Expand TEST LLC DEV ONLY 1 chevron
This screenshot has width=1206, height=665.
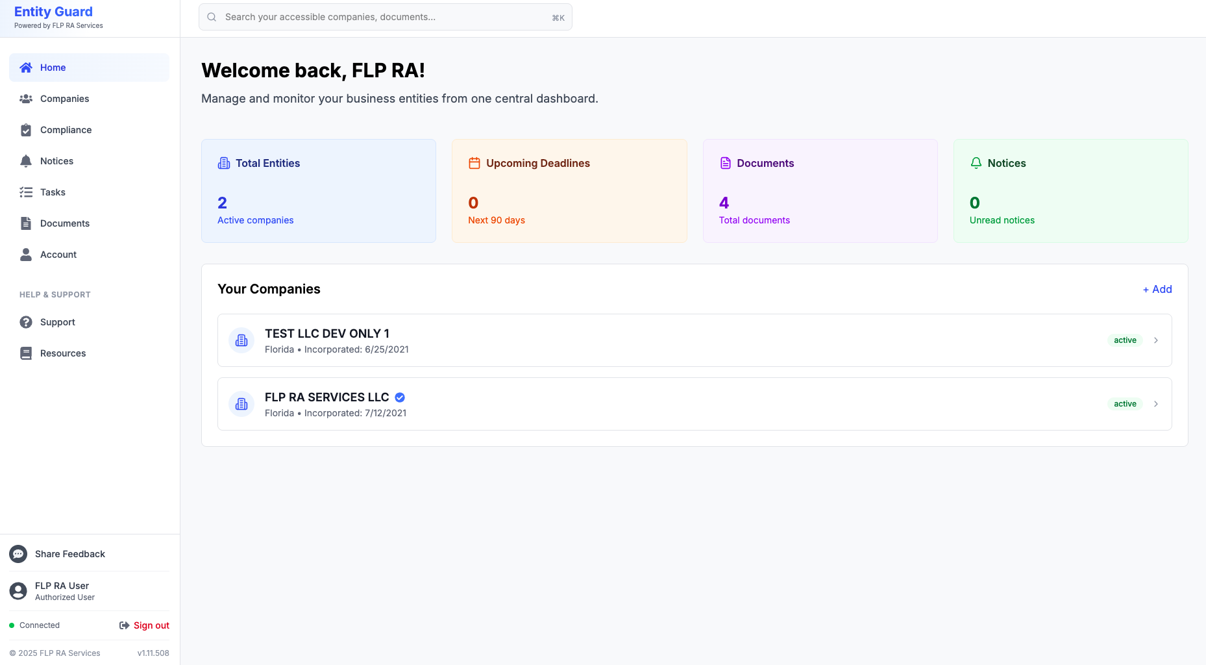click(1156, 340)
